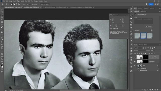
Task: Add layer mask icon in Layers panel
Action: tap(148, 90)
